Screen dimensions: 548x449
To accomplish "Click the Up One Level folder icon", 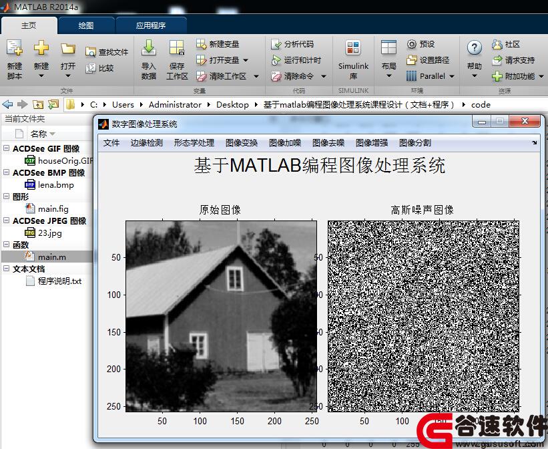I will (38, 104).
